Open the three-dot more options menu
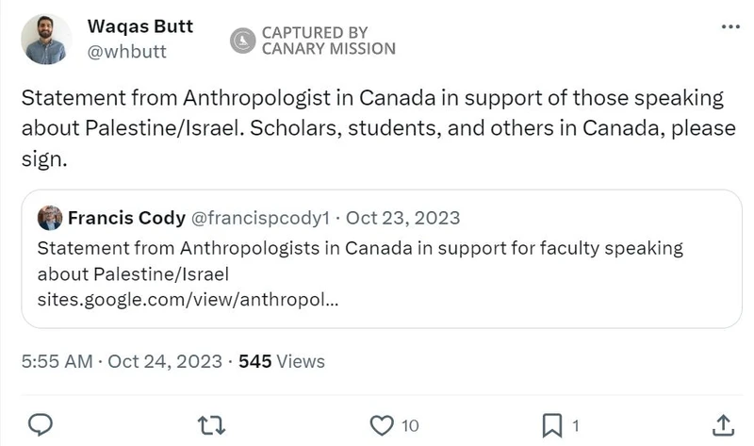This screenshot has height=446, width=754. pos(730,26)
